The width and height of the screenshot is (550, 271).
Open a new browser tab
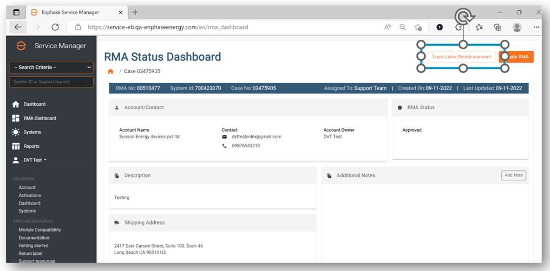point(135,13)
